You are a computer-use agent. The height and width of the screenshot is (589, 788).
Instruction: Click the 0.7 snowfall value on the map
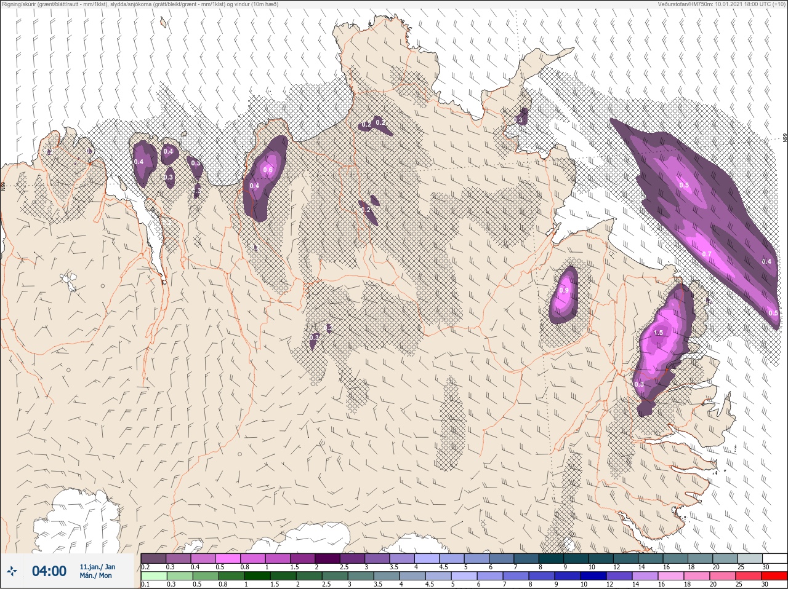[707, 254]
